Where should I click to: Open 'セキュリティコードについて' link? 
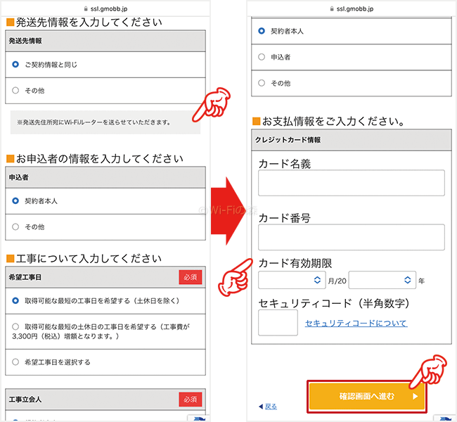pyautogui.click(x=356, y=323)
